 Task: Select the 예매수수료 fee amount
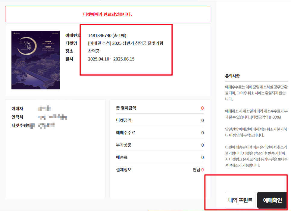pos(202,132)
